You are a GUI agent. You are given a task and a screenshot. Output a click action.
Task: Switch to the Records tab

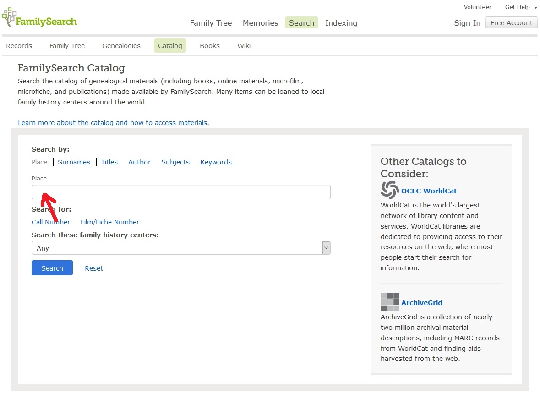(x=19, y=46)
